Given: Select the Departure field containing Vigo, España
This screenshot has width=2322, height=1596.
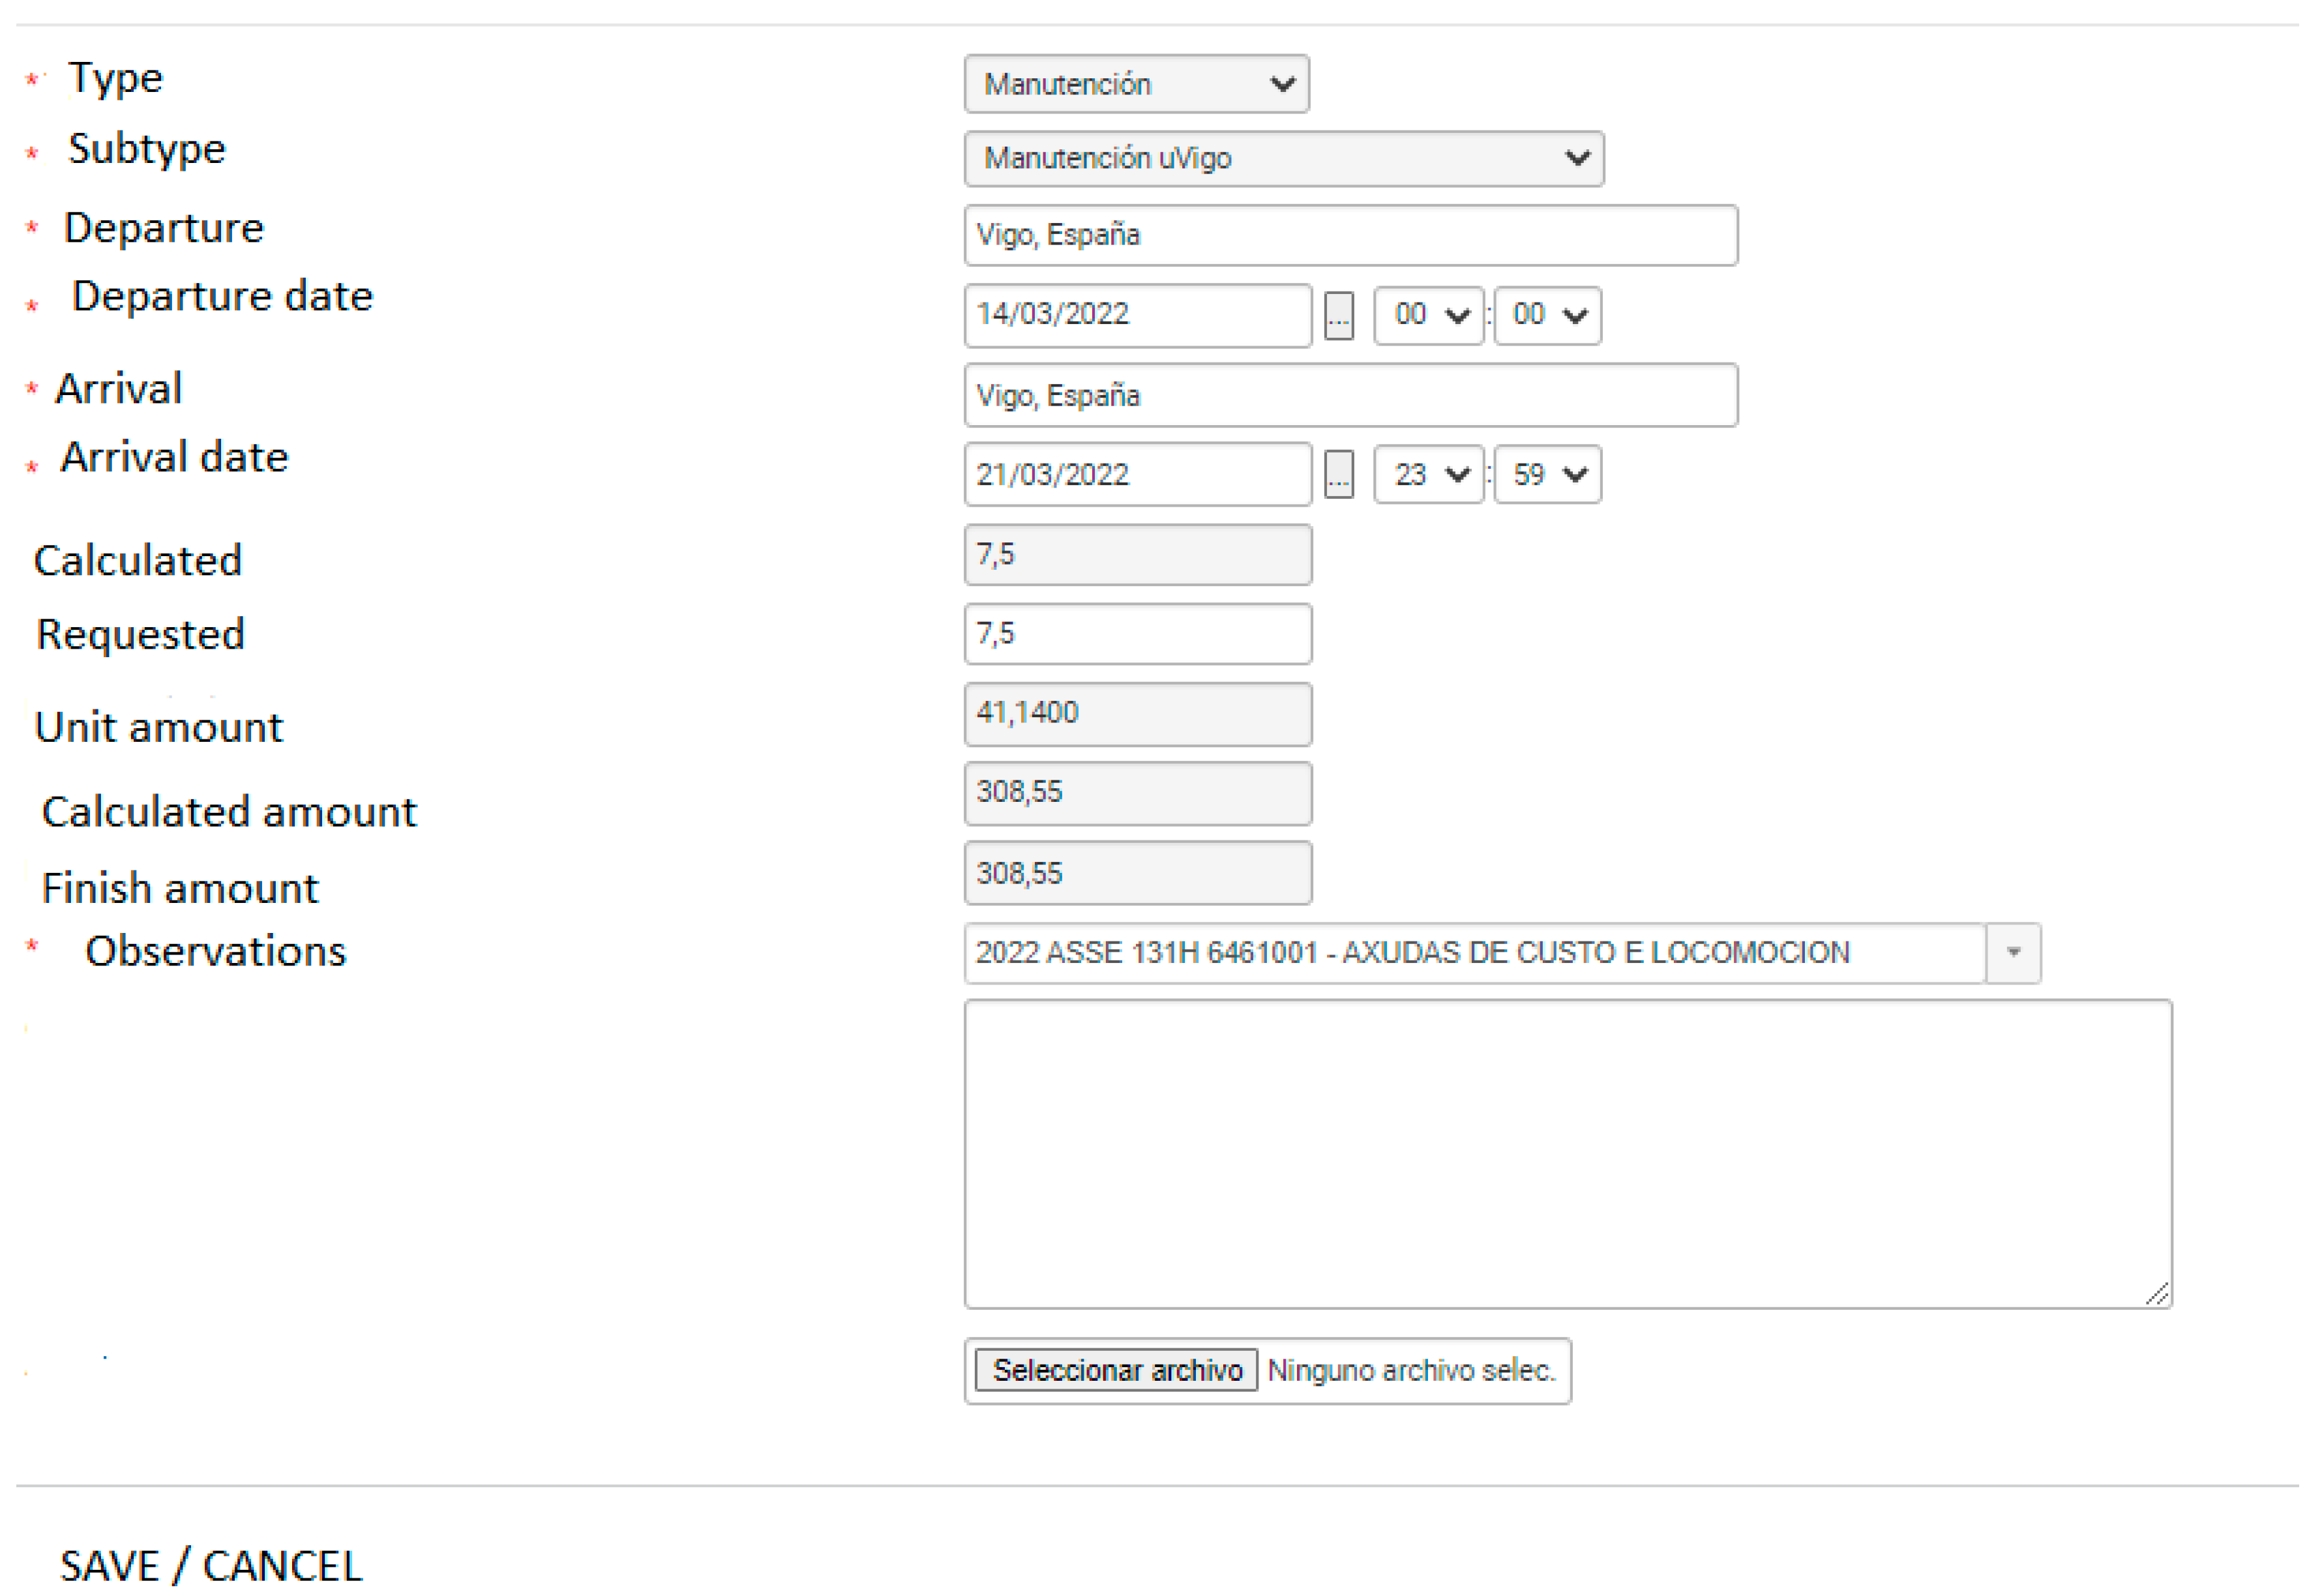Looking at the screenshot, I should pyautogui.click(x=1350, y=235).
